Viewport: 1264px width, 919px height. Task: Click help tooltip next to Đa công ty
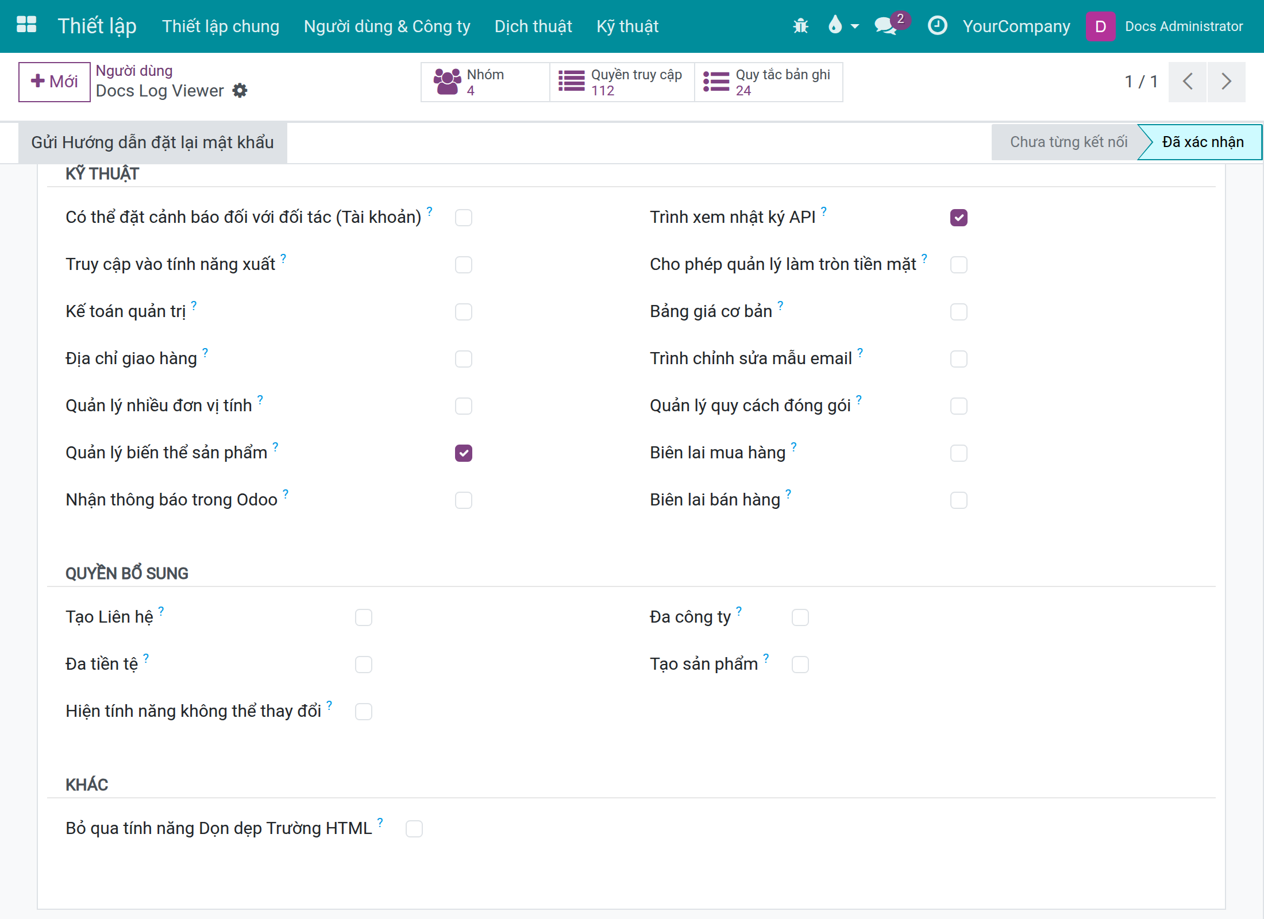coord(739,611)
